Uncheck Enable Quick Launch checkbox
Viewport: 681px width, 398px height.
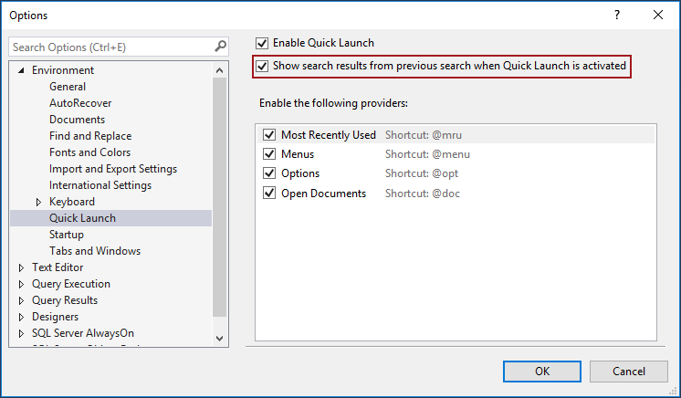pos(263,43)
